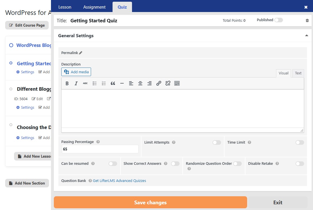The width and height of the screenshot is (313, 210).
Task: Open Settings under Getting Started lesson
Action: tap(25, 72)
